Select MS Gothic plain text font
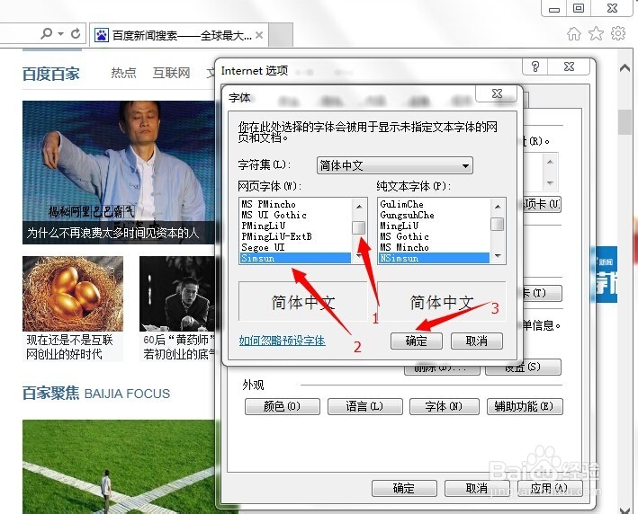Image resolution: width=638 pixels, height=514 pixels. point(434,236)
